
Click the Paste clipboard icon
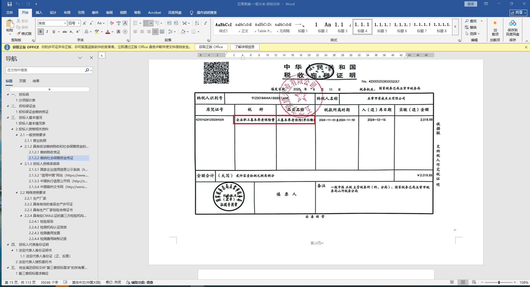pos(10,23)
